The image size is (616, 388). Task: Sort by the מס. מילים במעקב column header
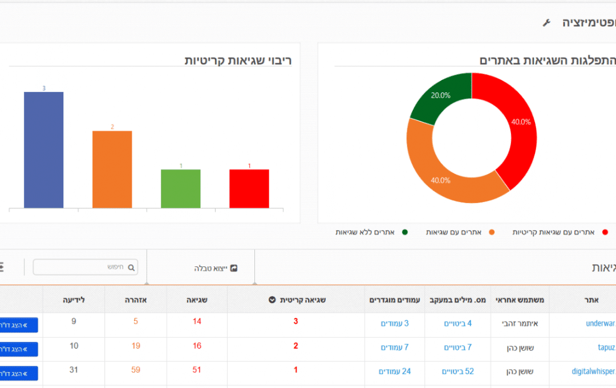tap(457, 300)
